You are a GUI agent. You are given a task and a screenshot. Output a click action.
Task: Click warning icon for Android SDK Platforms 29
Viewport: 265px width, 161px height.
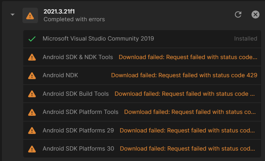pyautogui.click(x=32, y=130)
